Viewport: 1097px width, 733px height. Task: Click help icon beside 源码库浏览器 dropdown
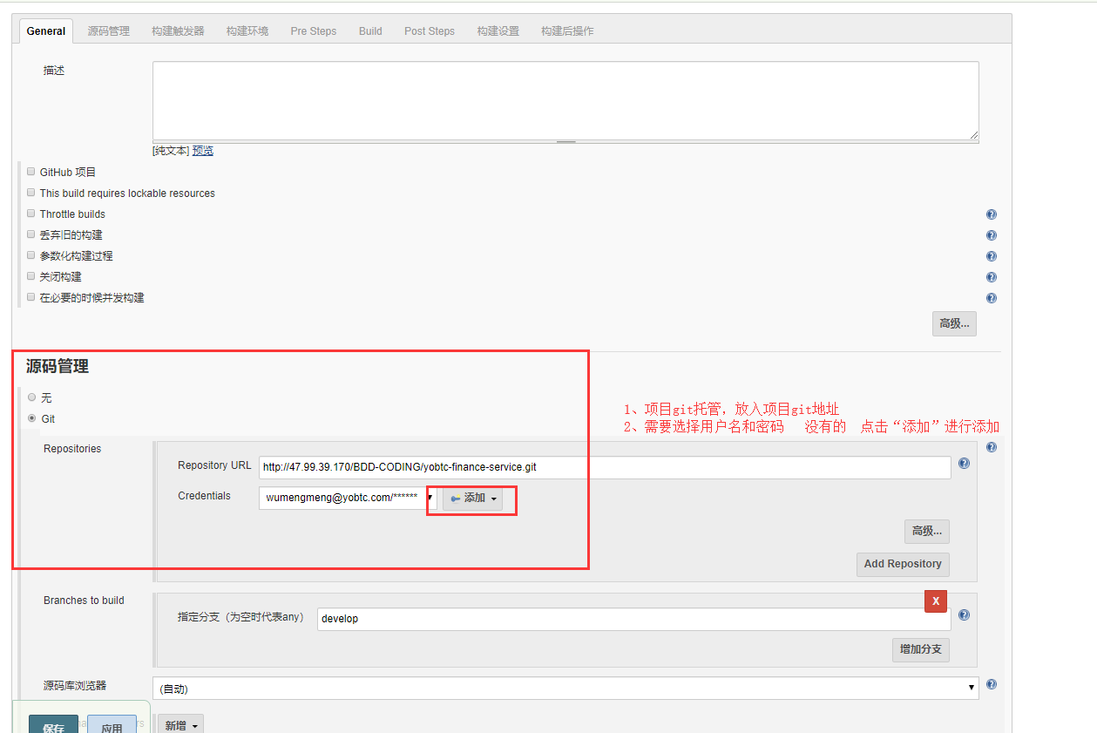pos(991,685)
